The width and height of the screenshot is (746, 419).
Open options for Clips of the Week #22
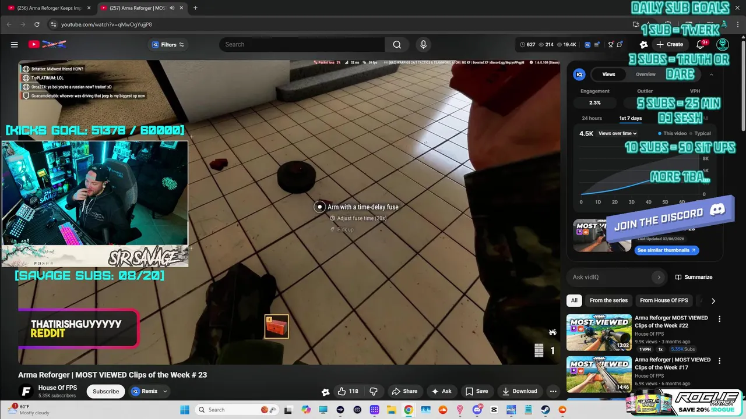click(x=719, y=319)
